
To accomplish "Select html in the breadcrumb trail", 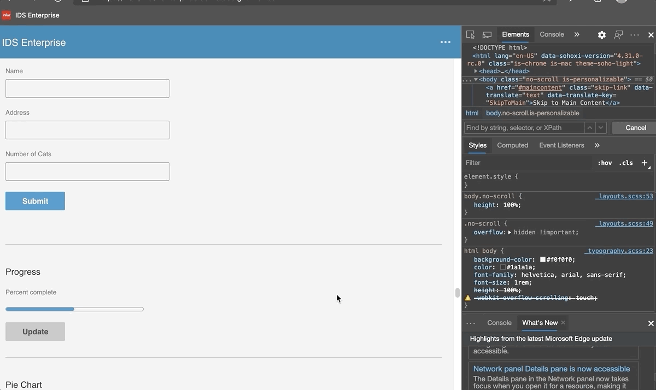I will point(472,113).
